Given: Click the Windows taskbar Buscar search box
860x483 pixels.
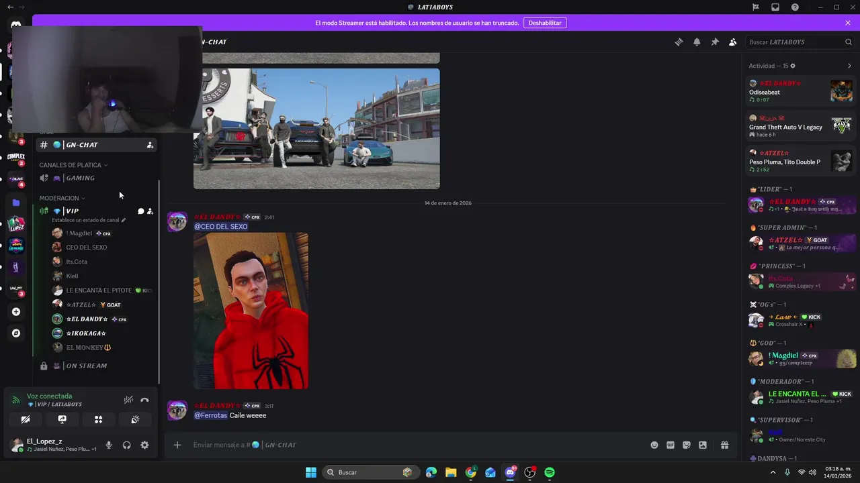Looking at the screenshot, I should 371,472.
